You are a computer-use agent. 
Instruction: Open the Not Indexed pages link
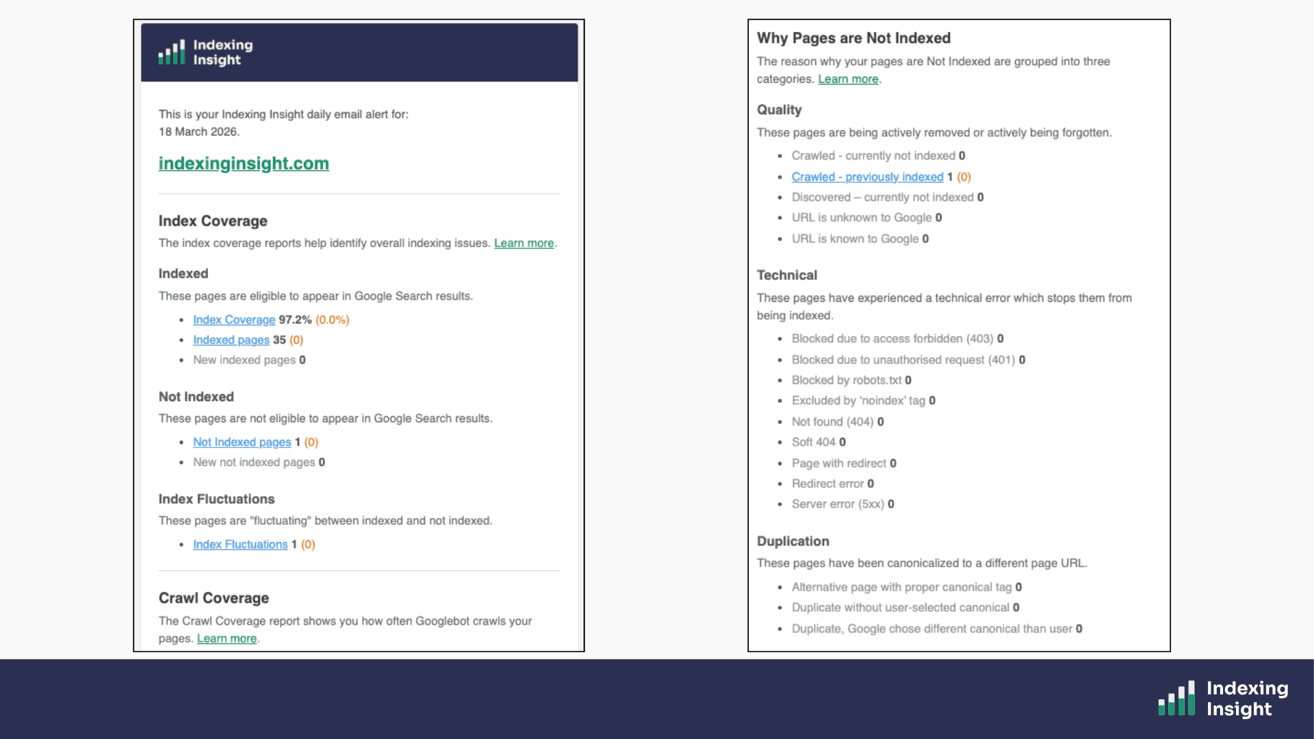[x=242, y=442]
